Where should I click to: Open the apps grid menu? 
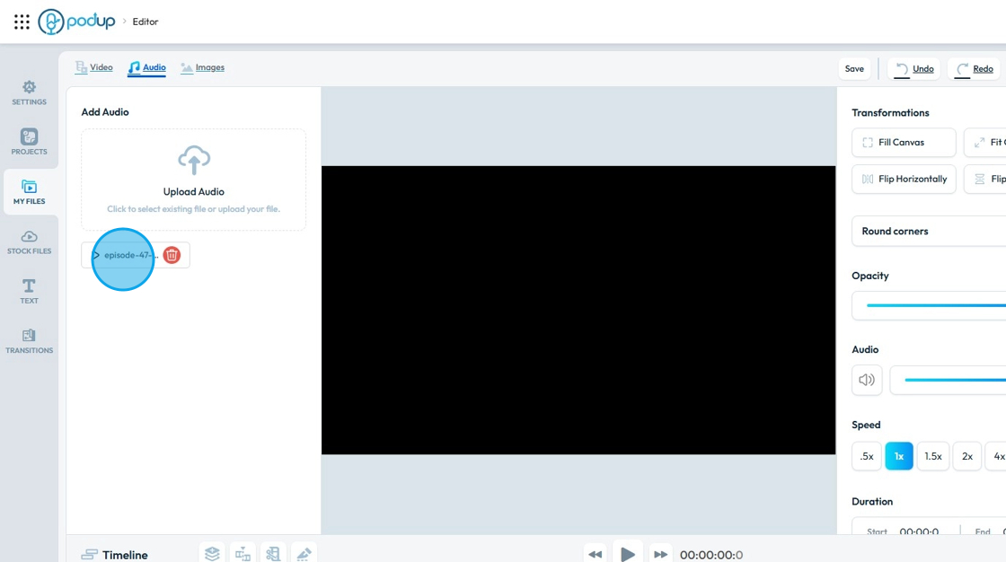[22, 22]
